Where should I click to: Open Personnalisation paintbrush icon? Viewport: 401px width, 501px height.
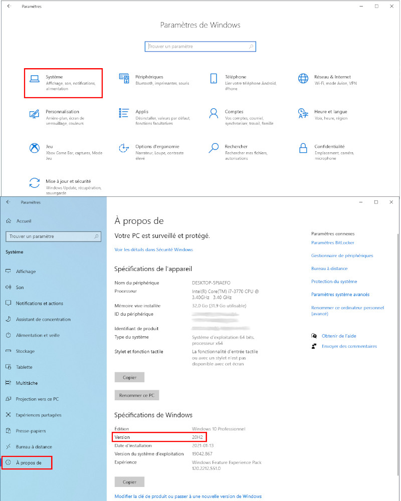(34, 113)
